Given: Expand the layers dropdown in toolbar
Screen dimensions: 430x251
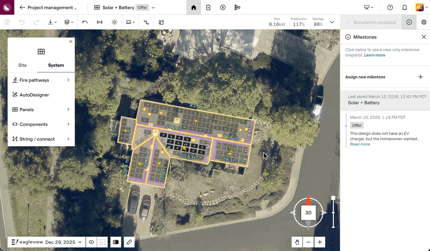Looking at the screenshot, I should pos(69,22).
